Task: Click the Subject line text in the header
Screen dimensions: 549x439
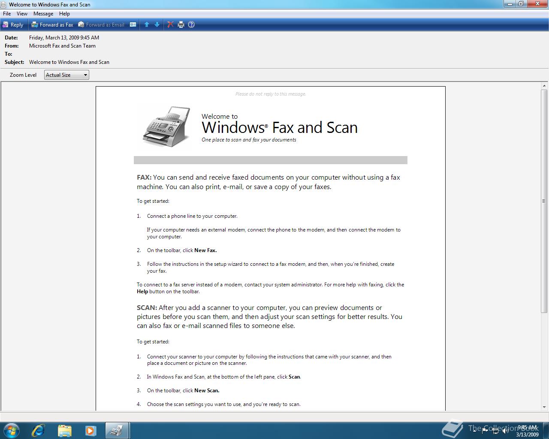Action: coord(69,62)
